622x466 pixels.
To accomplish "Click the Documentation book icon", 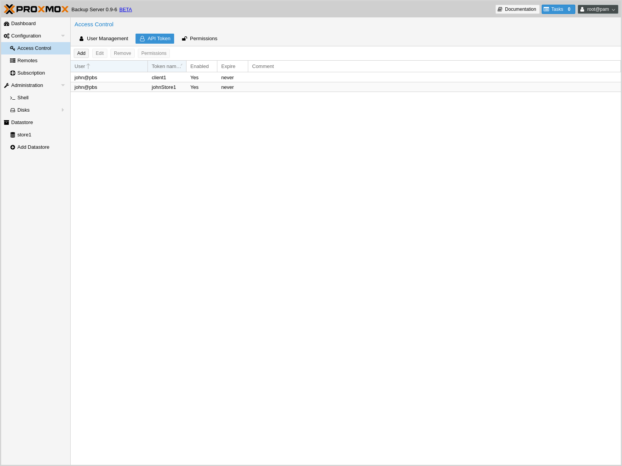I will click(x=500, y=9).
